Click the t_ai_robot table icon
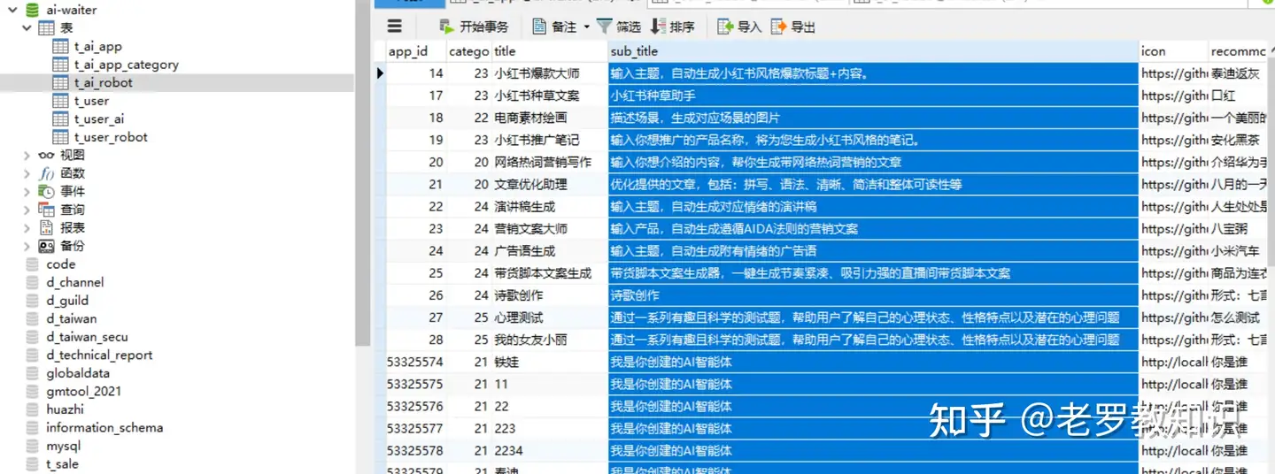The image size is (1275, 474). [60, 82]
